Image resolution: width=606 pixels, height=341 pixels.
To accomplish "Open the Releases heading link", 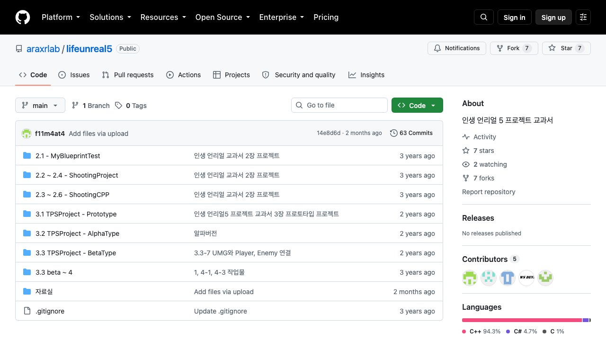I will (x=478, y=218).
